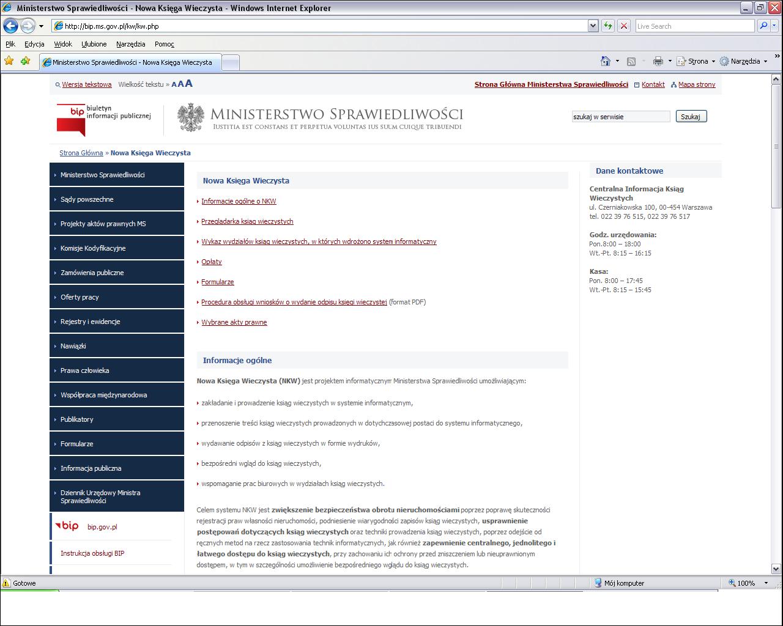Click the Print icon
The width and height of the screenshot is (783, 626).
click(x=658, y=61)
